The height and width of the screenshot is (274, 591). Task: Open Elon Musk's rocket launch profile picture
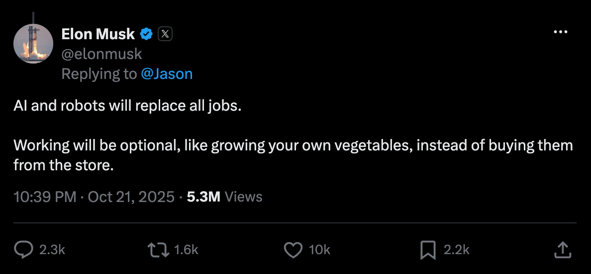click(33, 44)
